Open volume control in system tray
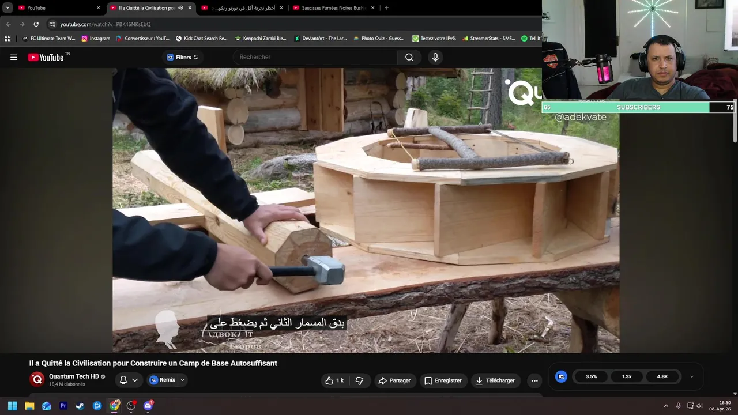Image resolution: width=738 pixels, height=415 pixels. click(700, 406)
